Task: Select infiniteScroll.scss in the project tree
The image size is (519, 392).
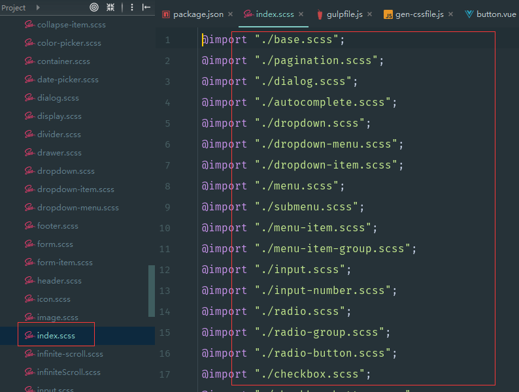Action: [x=69, y=372]
